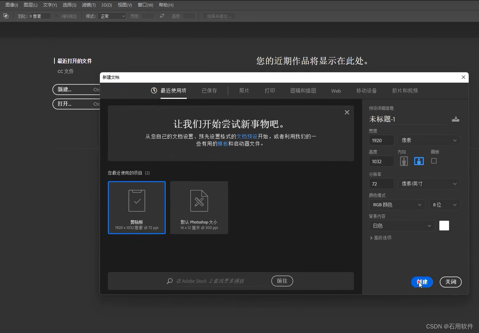The width and height of the screenshot is (479, 333).
Task: Click the 新建... button on start screen
Action: click(x=76, y=90)
